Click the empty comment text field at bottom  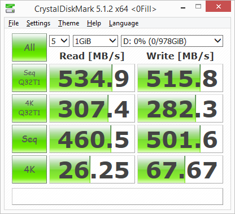point(117,196)
